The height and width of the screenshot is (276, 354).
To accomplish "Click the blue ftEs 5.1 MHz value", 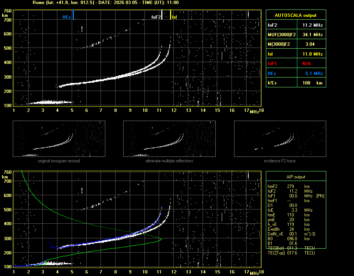I will (x=314, y=73).
